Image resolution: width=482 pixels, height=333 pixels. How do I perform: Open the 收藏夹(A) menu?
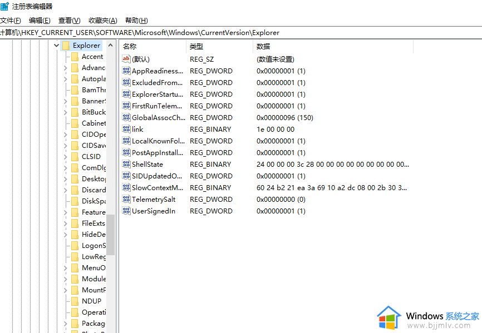click(x=102, y=21)
